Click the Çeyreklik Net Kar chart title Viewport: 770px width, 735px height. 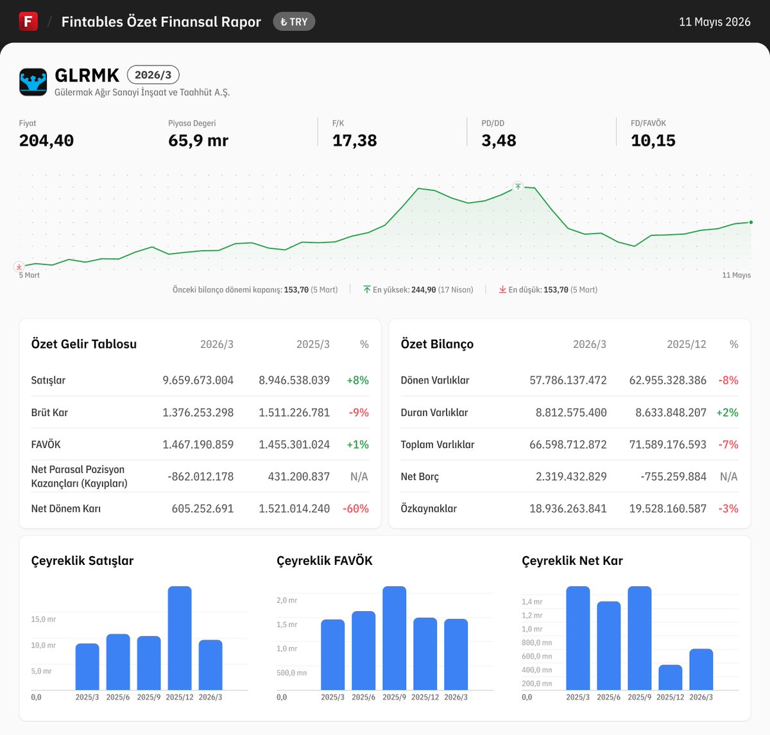[572, 560]
